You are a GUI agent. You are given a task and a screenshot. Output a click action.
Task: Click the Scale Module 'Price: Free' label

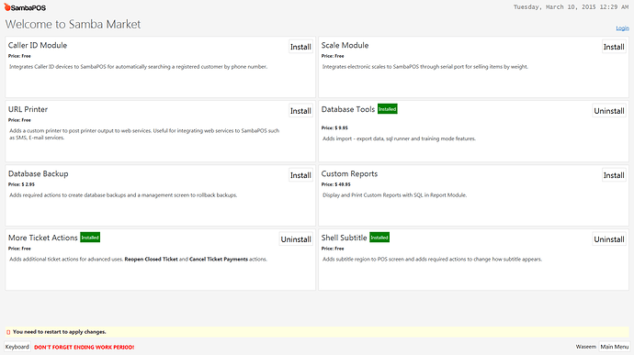[x=333, y=56]
